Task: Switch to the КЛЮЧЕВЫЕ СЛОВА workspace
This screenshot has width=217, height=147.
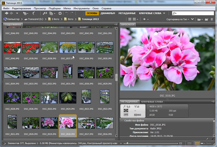Action: pos(150,13)
